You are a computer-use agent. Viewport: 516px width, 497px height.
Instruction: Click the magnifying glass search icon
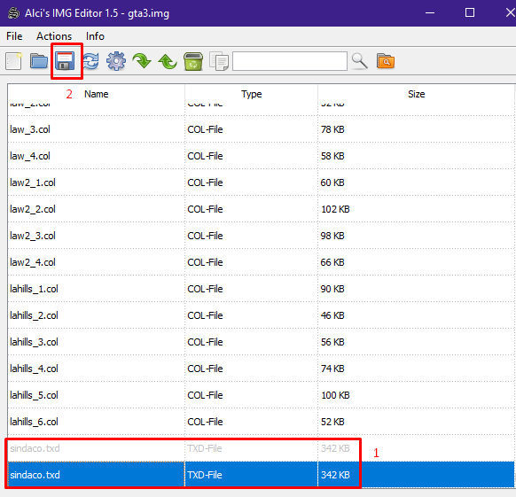point(359,61)
